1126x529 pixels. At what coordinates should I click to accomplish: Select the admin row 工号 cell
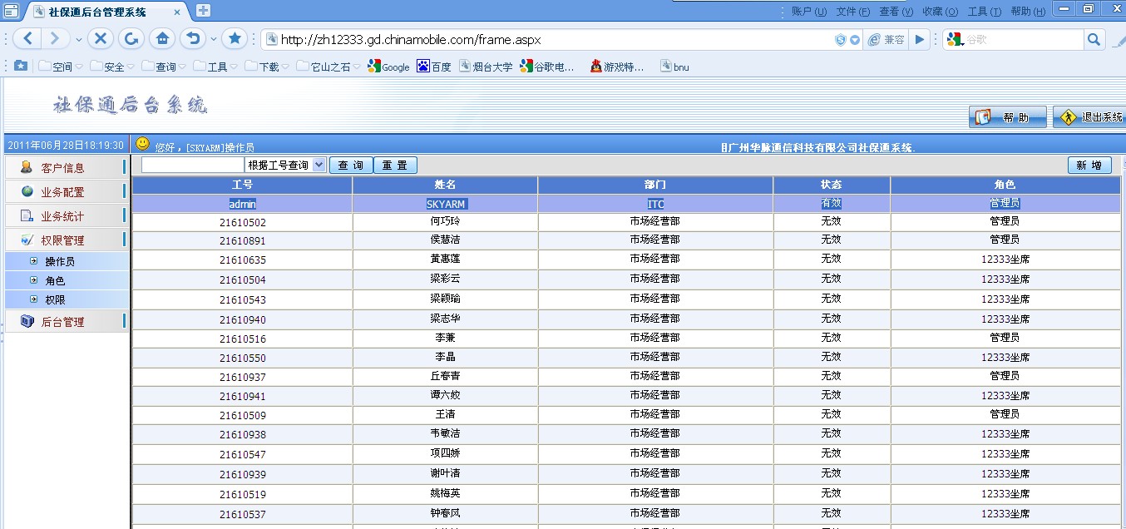click(243, 204)
